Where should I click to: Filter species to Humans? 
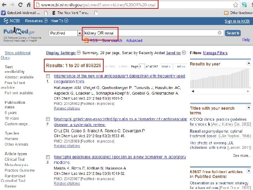[11, 139]
